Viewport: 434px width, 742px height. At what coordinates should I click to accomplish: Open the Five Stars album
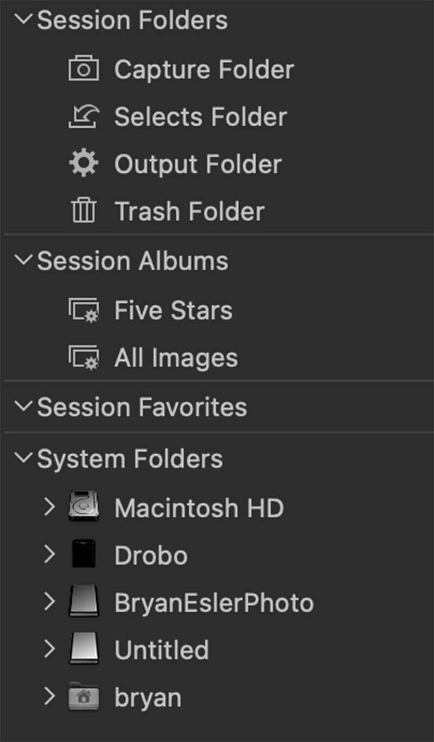pos(173,311)
